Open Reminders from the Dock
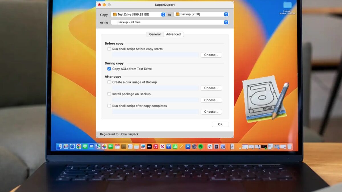 (130, 146)
